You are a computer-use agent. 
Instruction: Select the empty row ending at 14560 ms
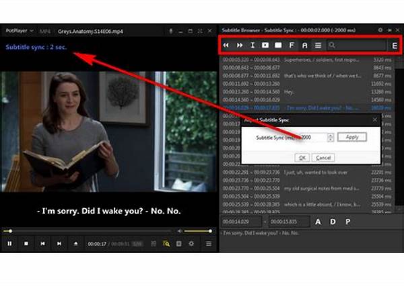click(x=306, y=100)
